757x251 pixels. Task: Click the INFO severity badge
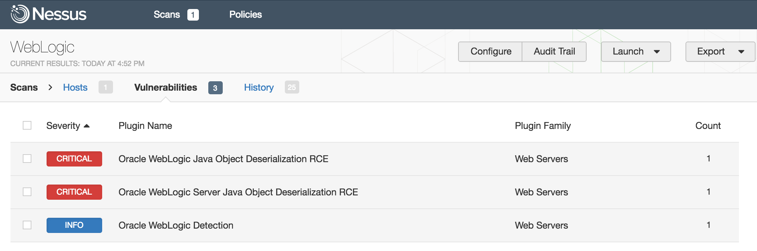[x=74, y=225]
